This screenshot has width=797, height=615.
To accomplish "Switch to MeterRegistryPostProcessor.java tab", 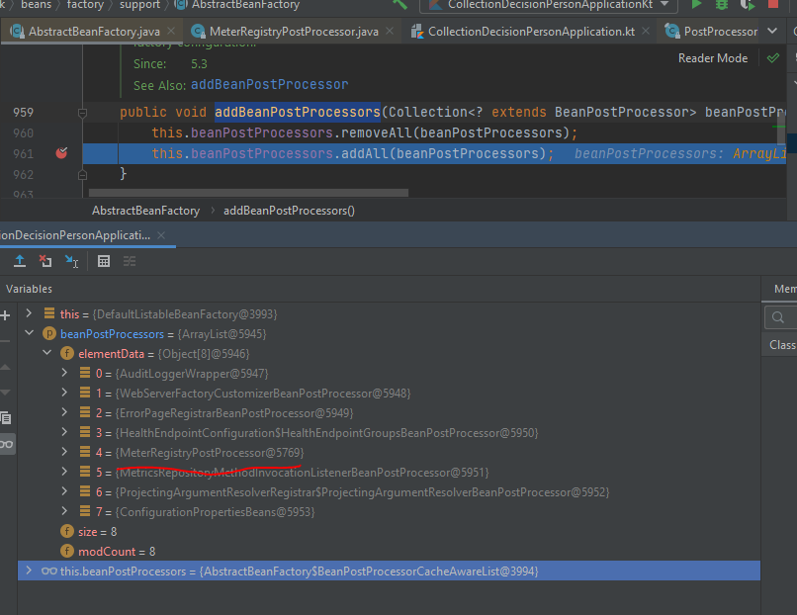I will (x=294, y=32).
